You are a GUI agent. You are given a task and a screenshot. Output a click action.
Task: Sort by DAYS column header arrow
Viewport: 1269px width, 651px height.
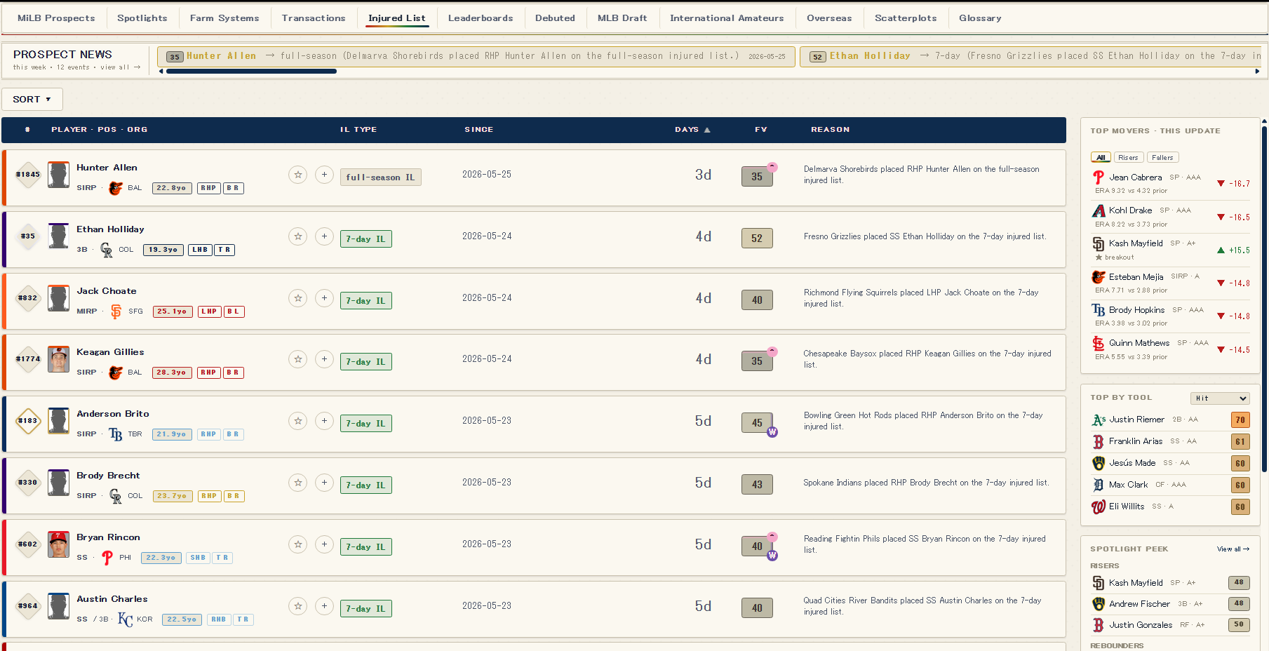pyautogui.click(x=707, y=130)
